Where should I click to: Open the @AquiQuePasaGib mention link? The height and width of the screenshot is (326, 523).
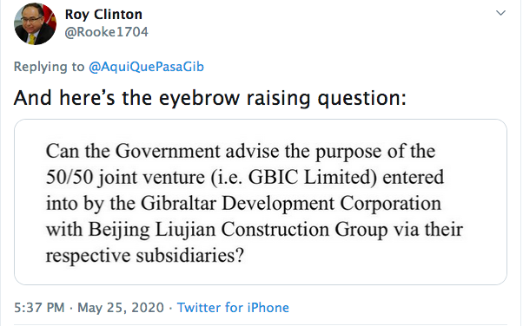coord(147,67)
